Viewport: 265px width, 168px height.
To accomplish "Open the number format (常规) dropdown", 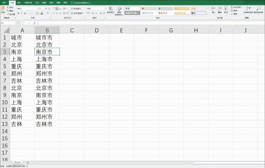I will click(x=104, y=8).
